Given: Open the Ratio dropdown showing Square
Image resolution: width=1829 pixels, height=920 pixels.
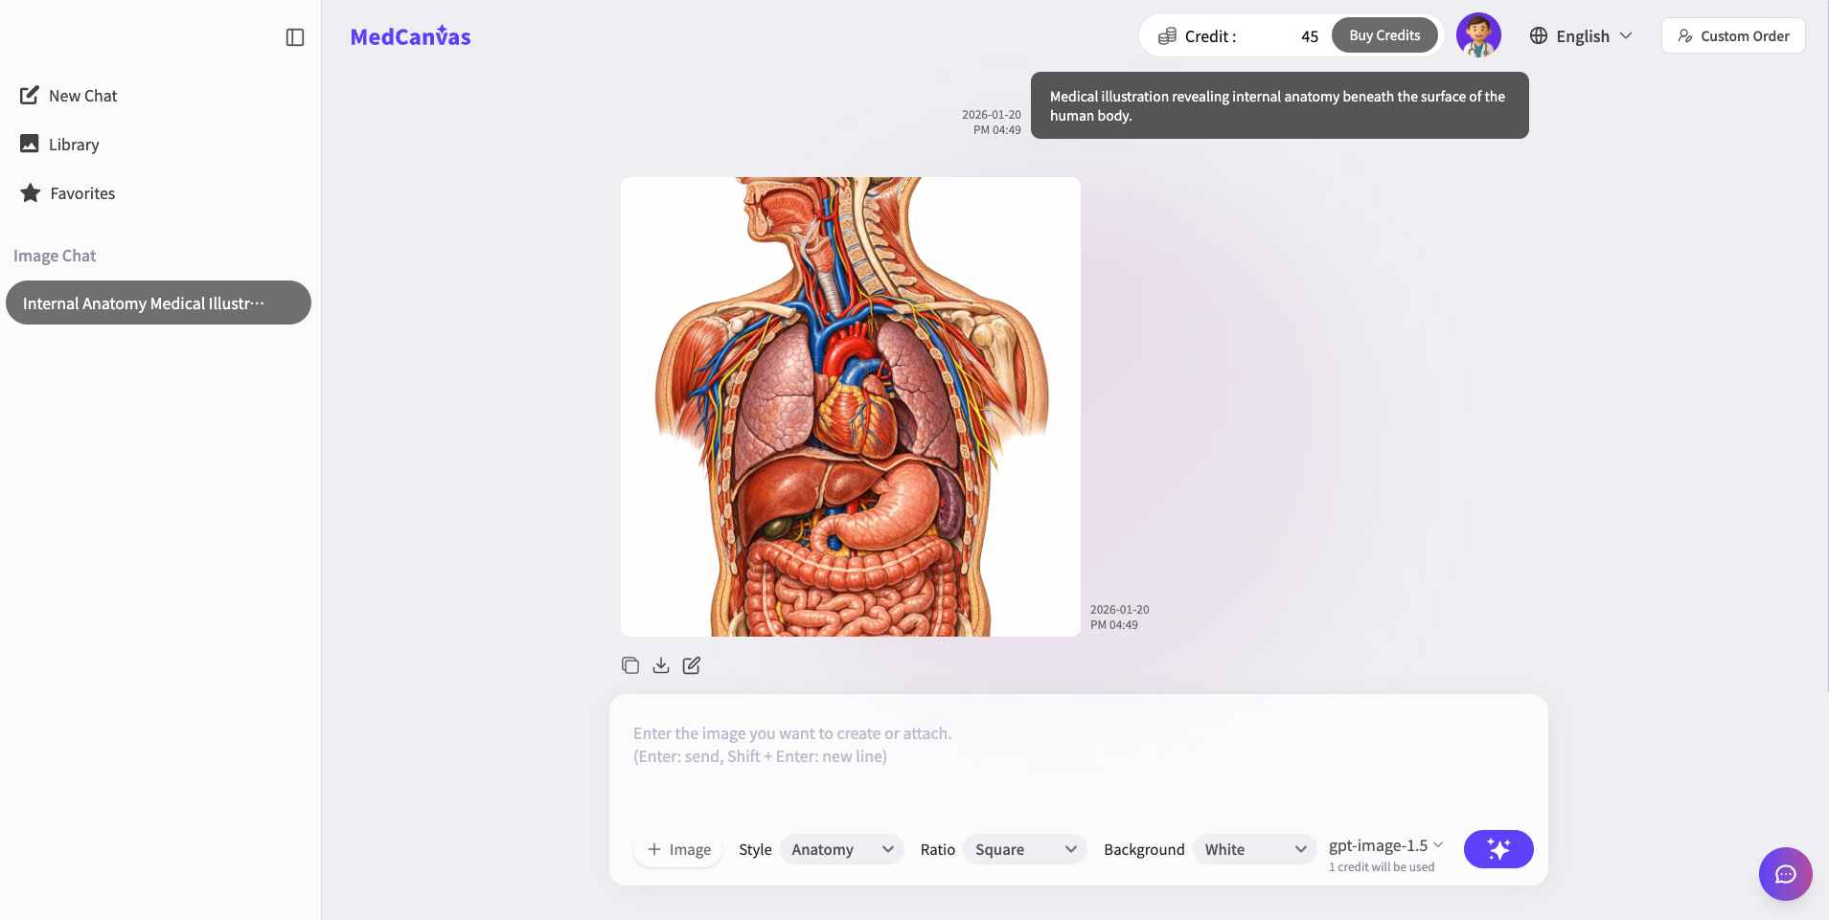Looking at the screenshot, I should pyautogui.click(x=1023, y=849).
